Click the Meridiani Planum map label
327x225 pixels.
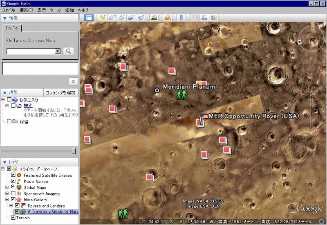[189, 87]
